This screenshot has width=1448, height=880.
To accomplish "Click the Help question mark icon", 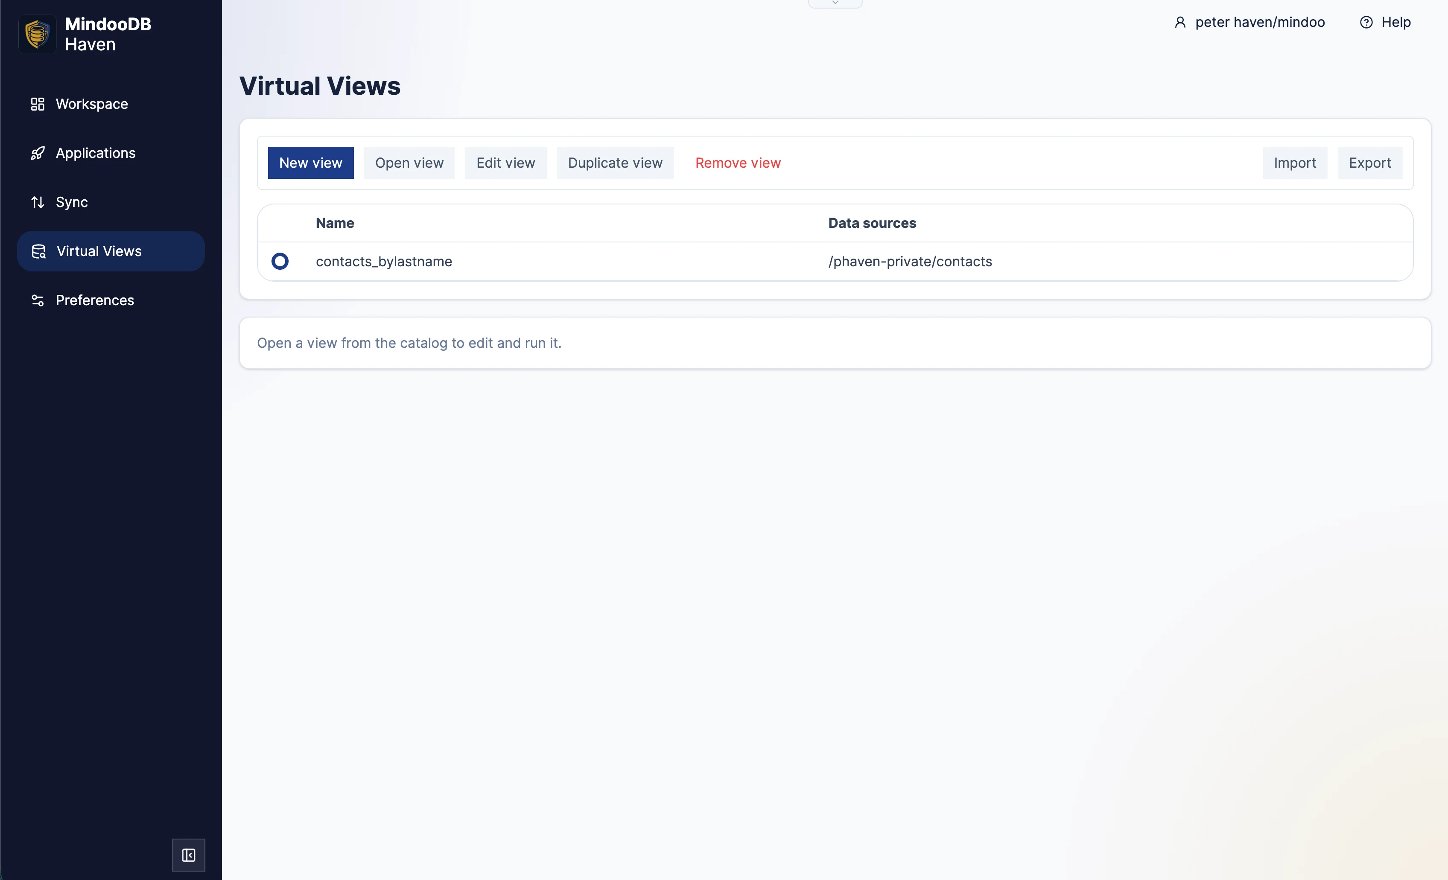I will [1366, 22].
